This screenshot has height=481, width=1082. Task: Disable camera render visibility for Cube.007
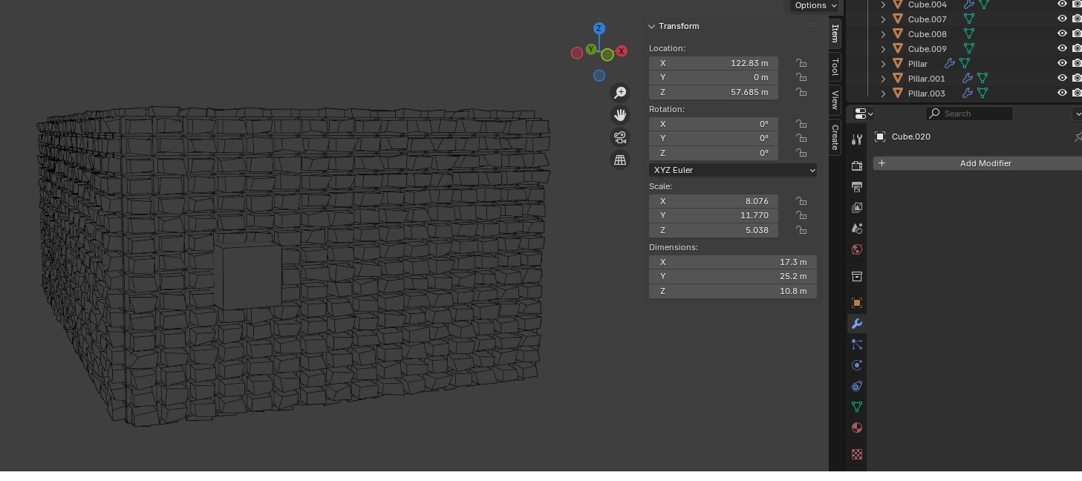point(1078,19)
